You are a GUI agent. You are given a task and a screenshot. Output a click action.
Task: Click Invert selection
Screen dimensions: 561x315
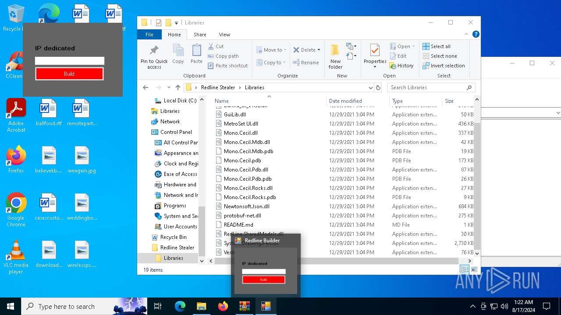click(x=444, y=66)
